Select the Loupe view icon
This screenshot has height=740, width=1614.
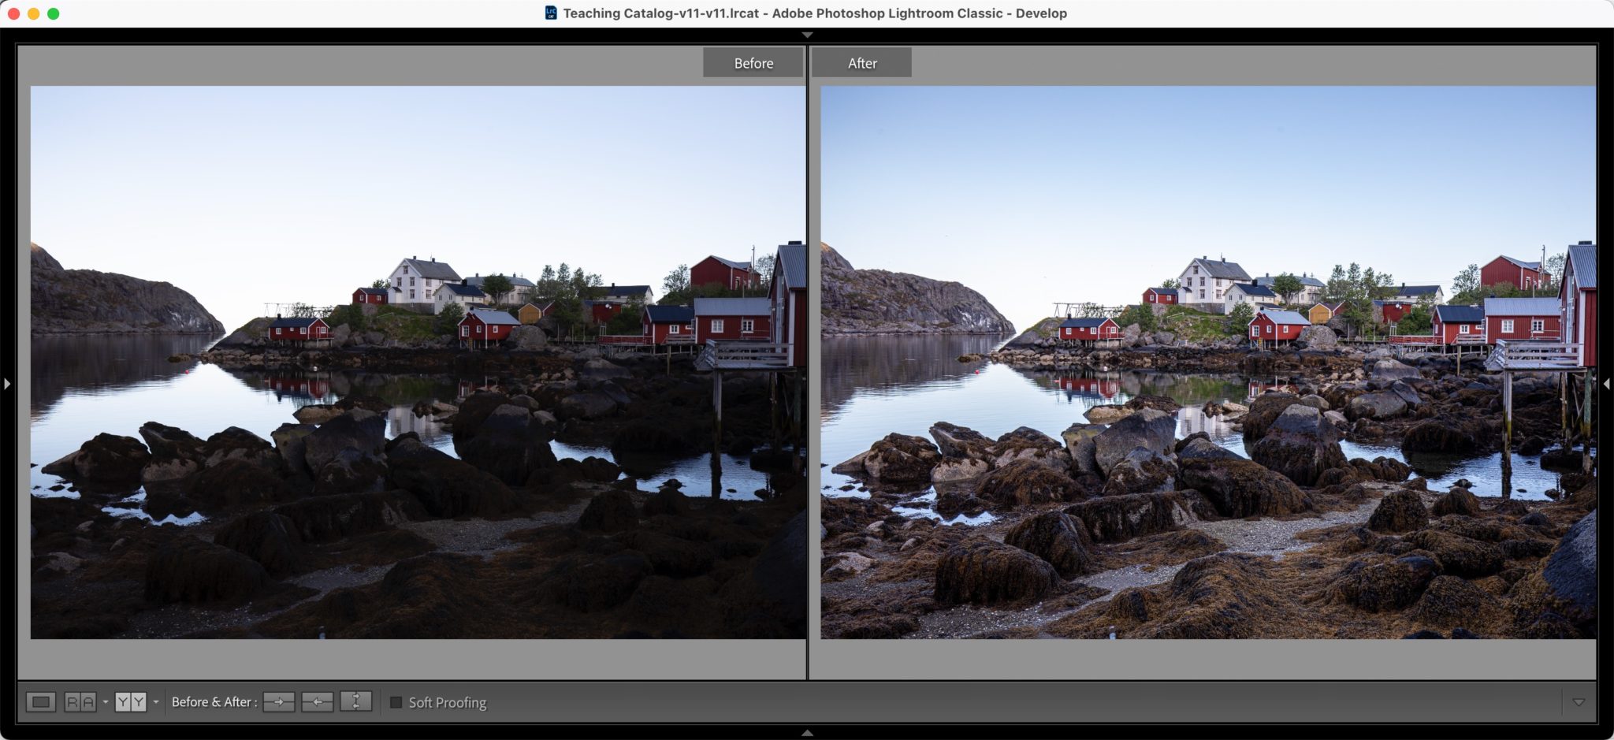[41, 701]
